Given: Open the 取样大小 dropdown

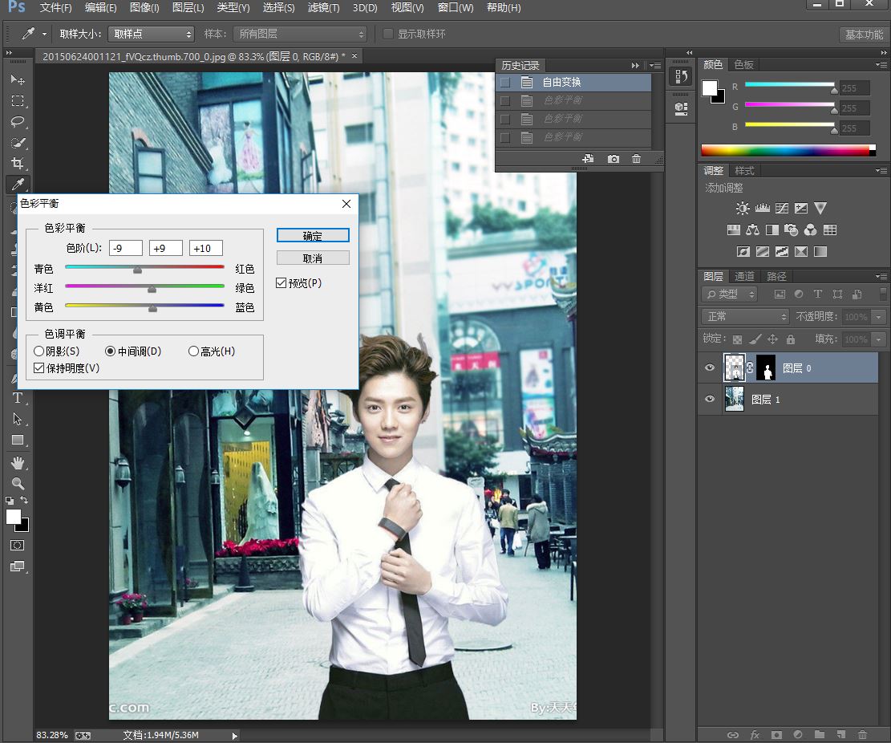Looking at the screenshot, I should coord(151,35).
